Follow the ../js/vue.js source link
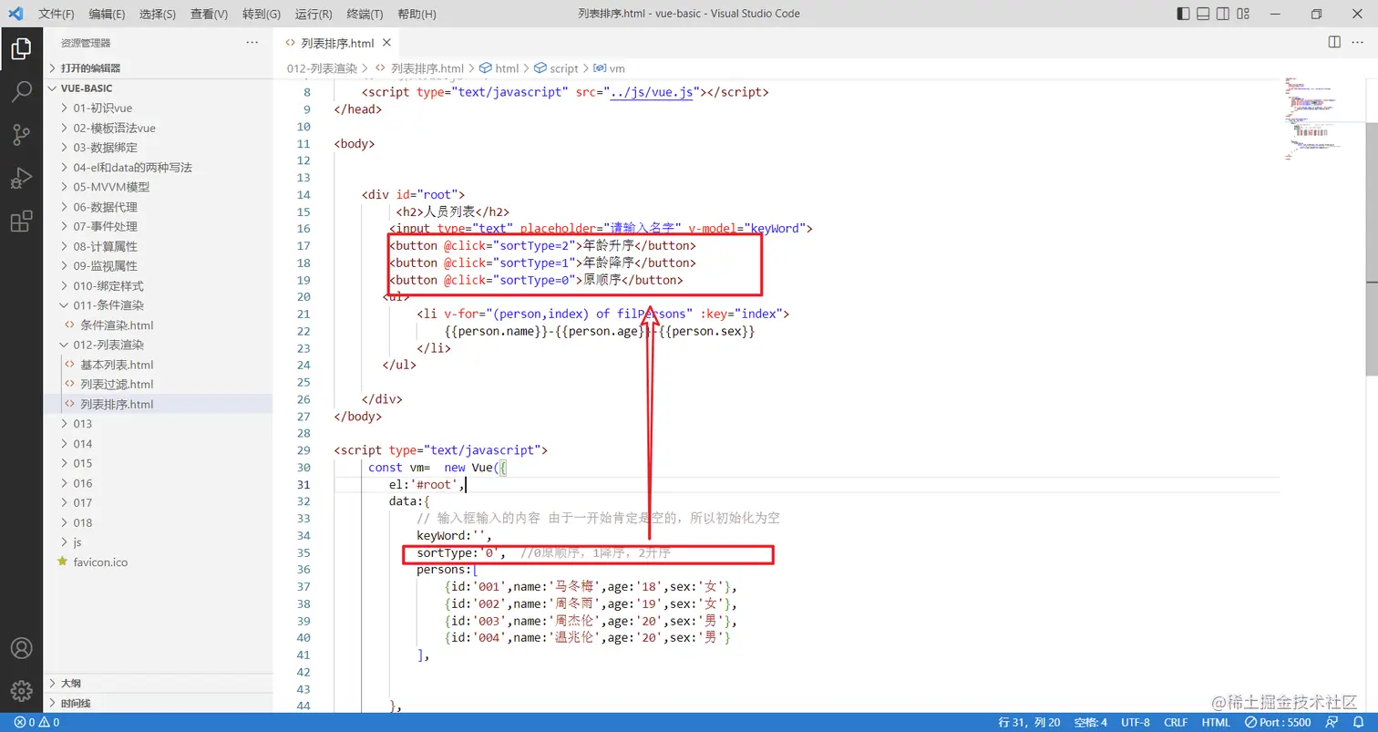This screenshot has height=732, width=1378. (x=652, y=92)
